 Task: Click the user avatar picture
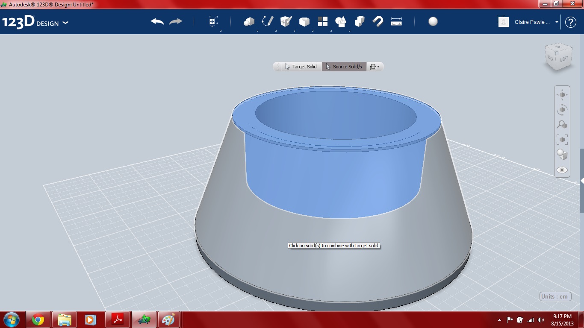pos(504,22)
